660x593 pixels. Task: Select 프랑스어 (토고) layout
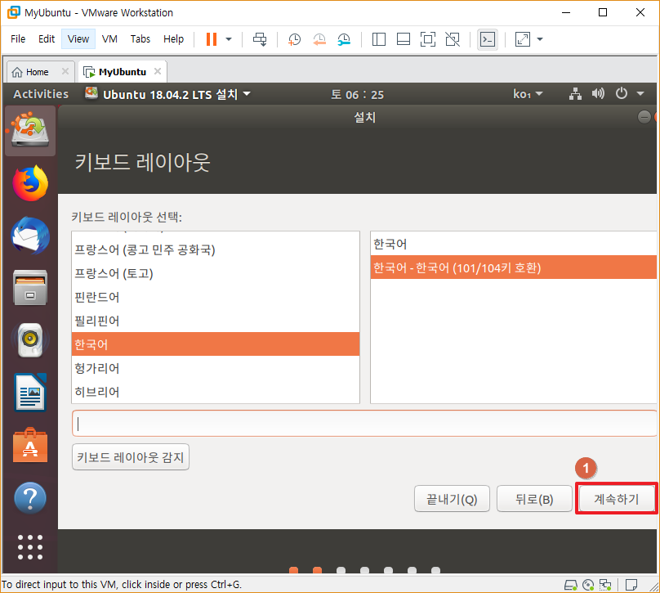coord(216,273)
